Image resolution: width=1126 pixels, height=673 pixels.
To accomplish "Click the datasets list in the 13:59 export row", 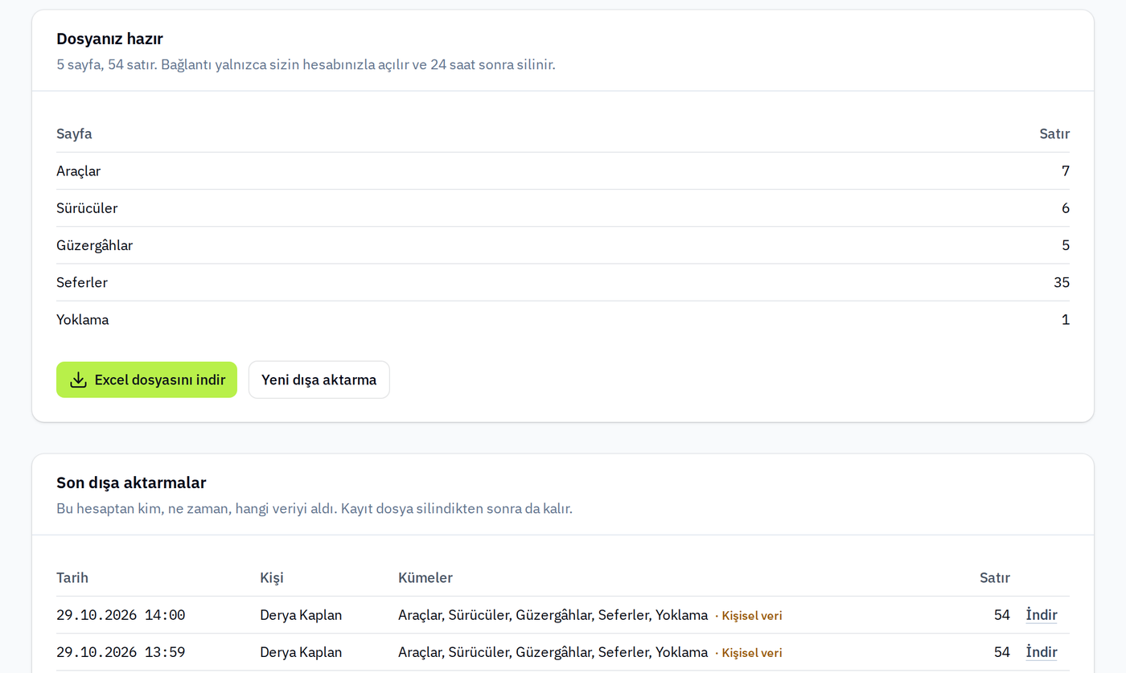I will [553, 652].
